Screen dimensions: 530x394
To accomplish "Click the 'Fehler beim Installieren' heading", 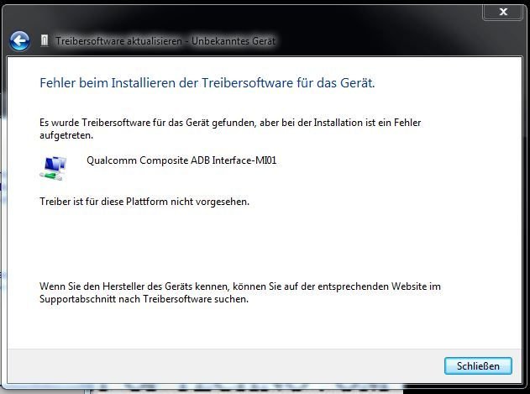I will tap(207, 83).
